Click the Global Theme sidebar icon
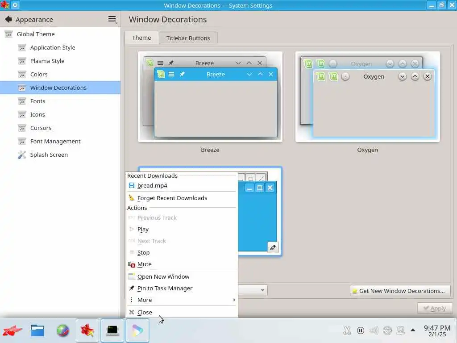 click(x=8, y=34)
